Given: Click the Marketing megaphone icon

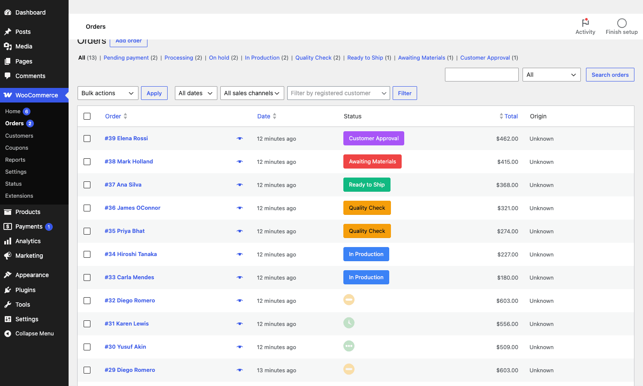Looking at the screenshot, I should coord(8,256).
